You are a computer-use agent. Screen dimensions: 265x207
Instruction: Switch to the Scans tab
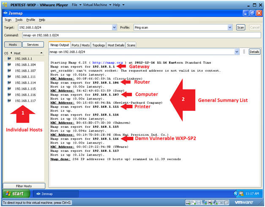(131, 45)
